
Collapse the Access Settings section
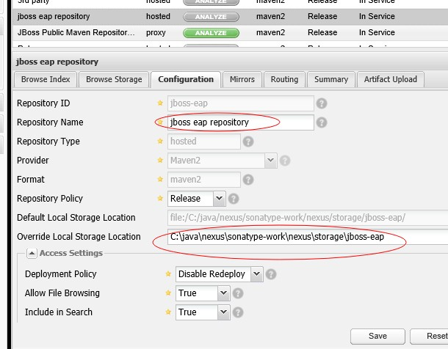click(x=32, y=254)
